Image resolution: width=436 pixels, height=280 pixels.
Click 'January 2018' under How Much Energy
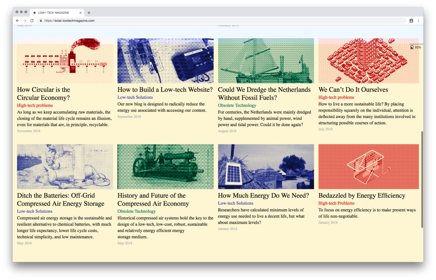click(x=228, y=229)
